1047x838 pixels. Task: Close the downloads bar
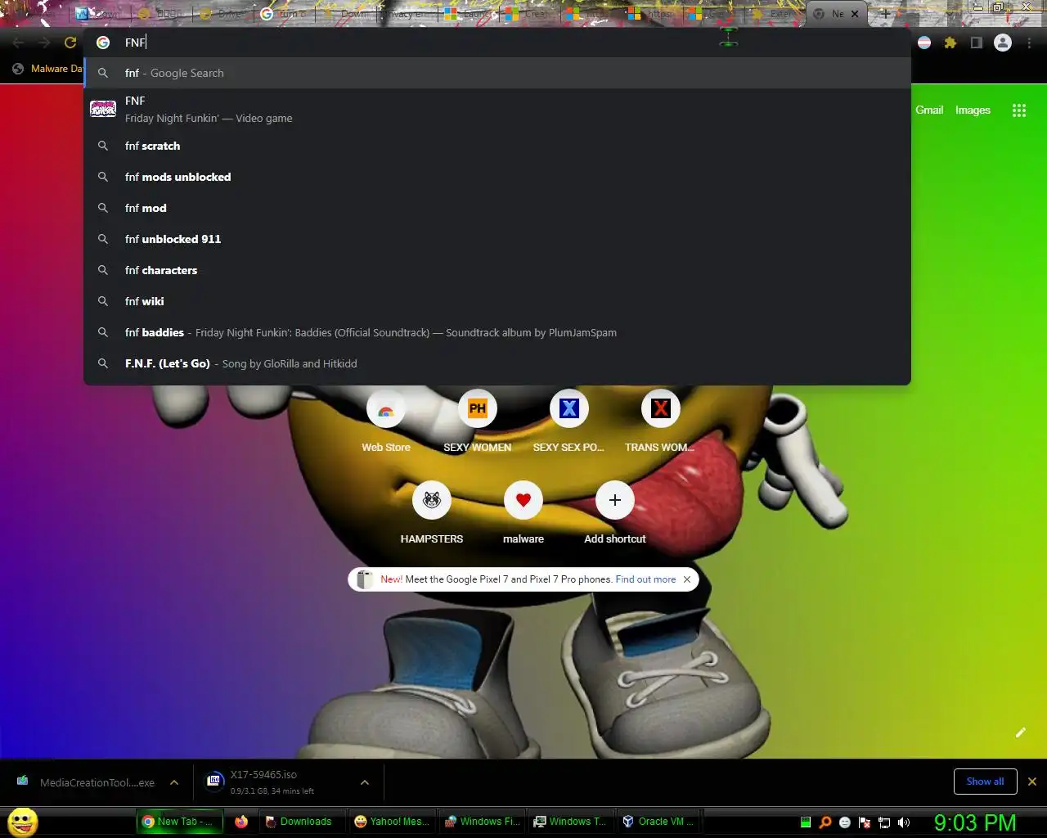(x=1032, y=782)
